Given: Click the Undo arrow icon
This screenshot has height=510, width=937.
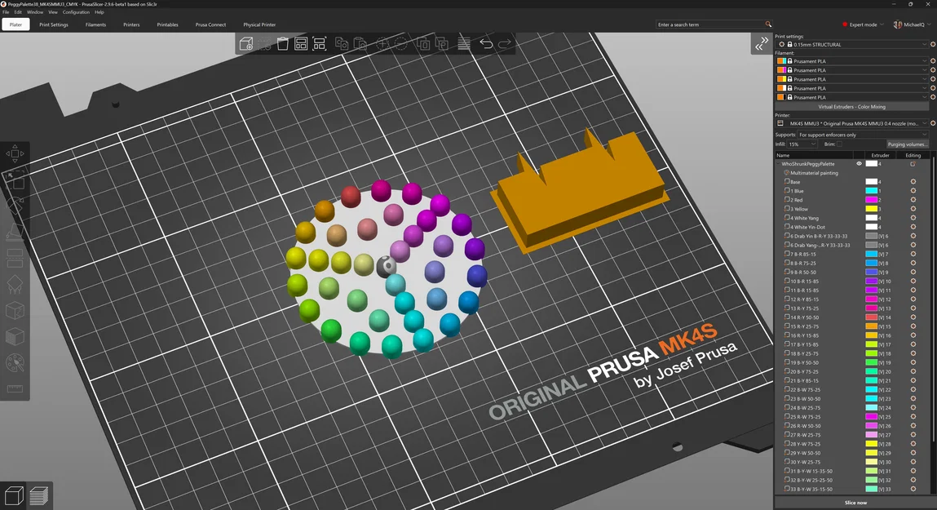Looking at the screenshot, I should [x=486, y=43].
